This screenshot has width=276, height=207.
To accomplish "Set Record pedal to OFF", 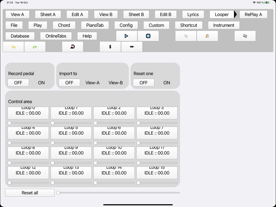I will [18, 83].
